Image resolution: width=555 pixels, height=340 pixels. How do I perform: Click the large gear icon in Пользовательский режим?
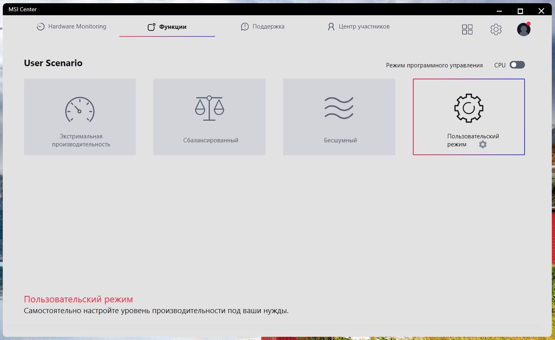(469, 108)
